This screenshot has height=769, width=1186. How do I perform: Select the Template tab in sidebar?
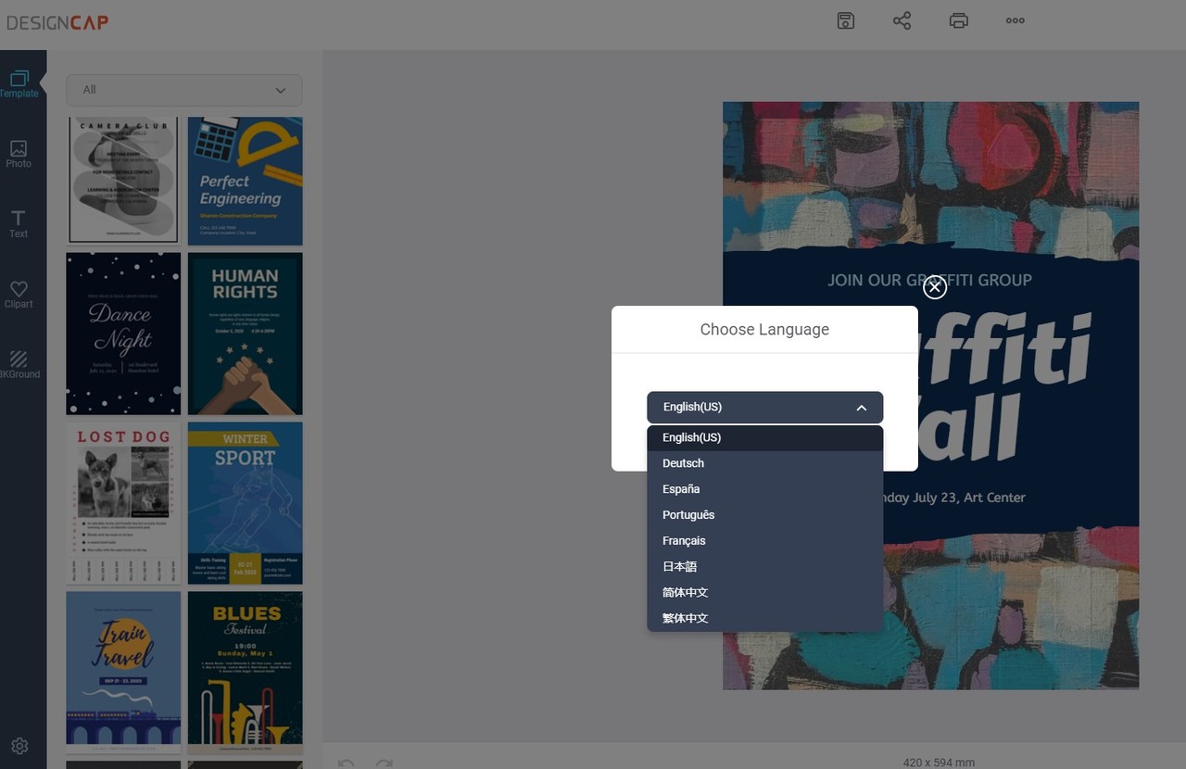[19, 83]
